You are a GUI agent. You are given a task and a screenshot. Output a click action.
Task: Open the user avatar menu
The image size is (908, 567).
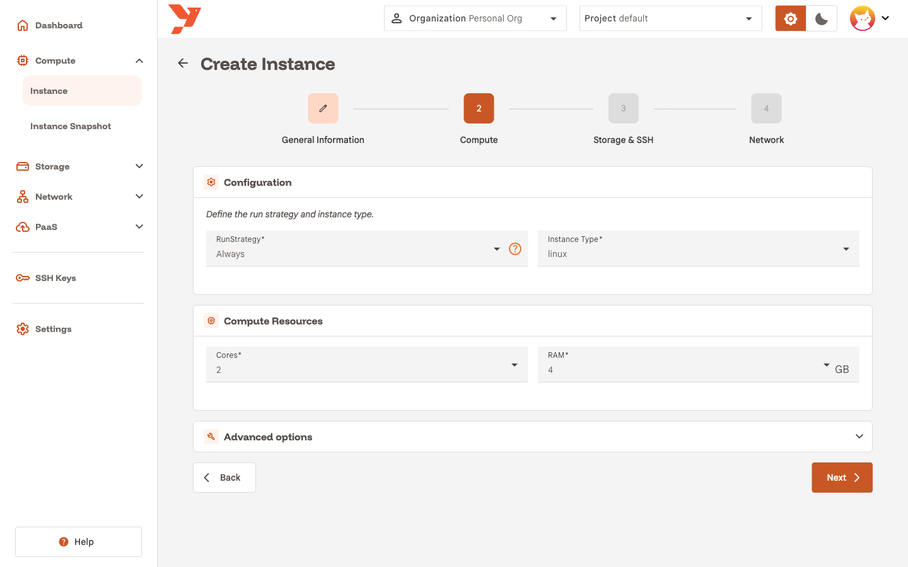tap(863, 18)
